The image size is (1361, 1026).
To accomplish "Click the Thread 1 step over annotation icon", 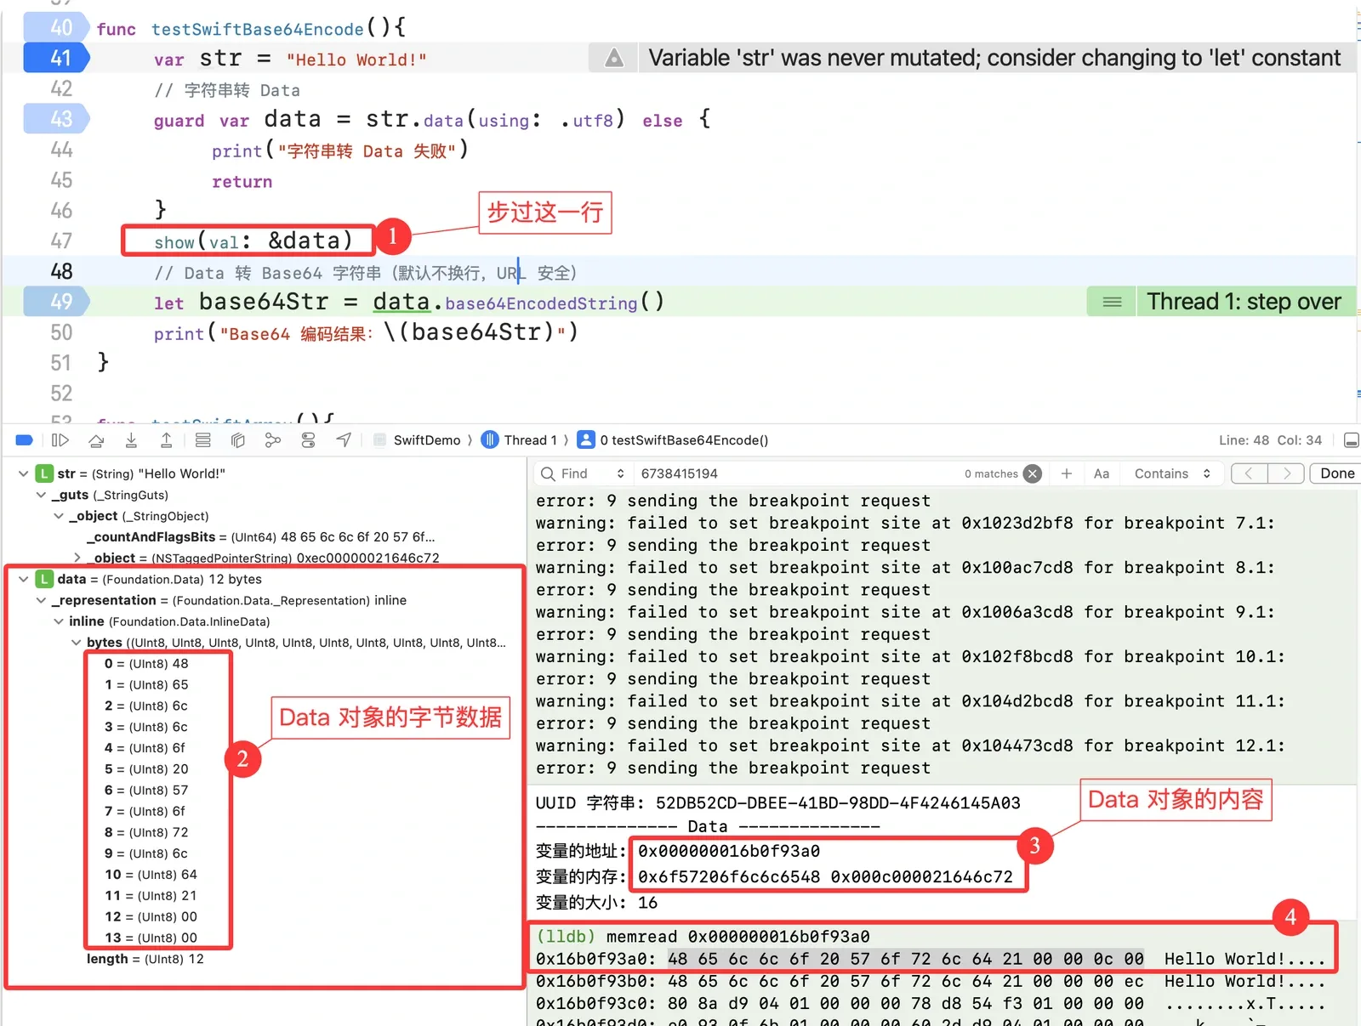I will pos(1112,302).
